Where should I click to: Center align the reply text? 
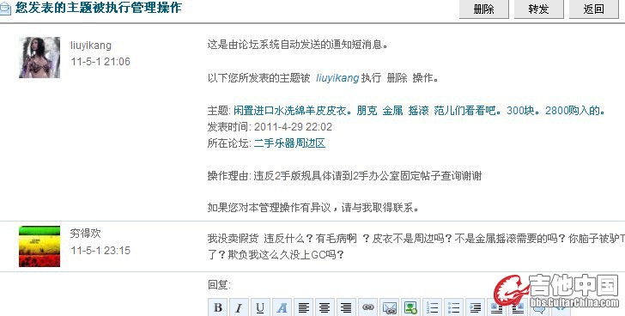click(x=325, y=307)
